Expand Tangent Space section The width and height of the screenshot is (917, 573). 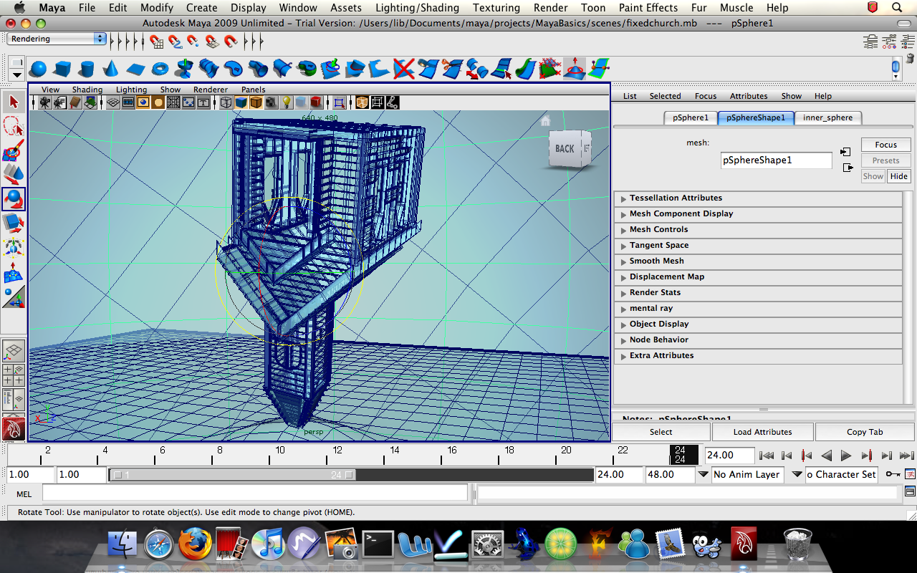pyautogui.click(x=758, y=246)
